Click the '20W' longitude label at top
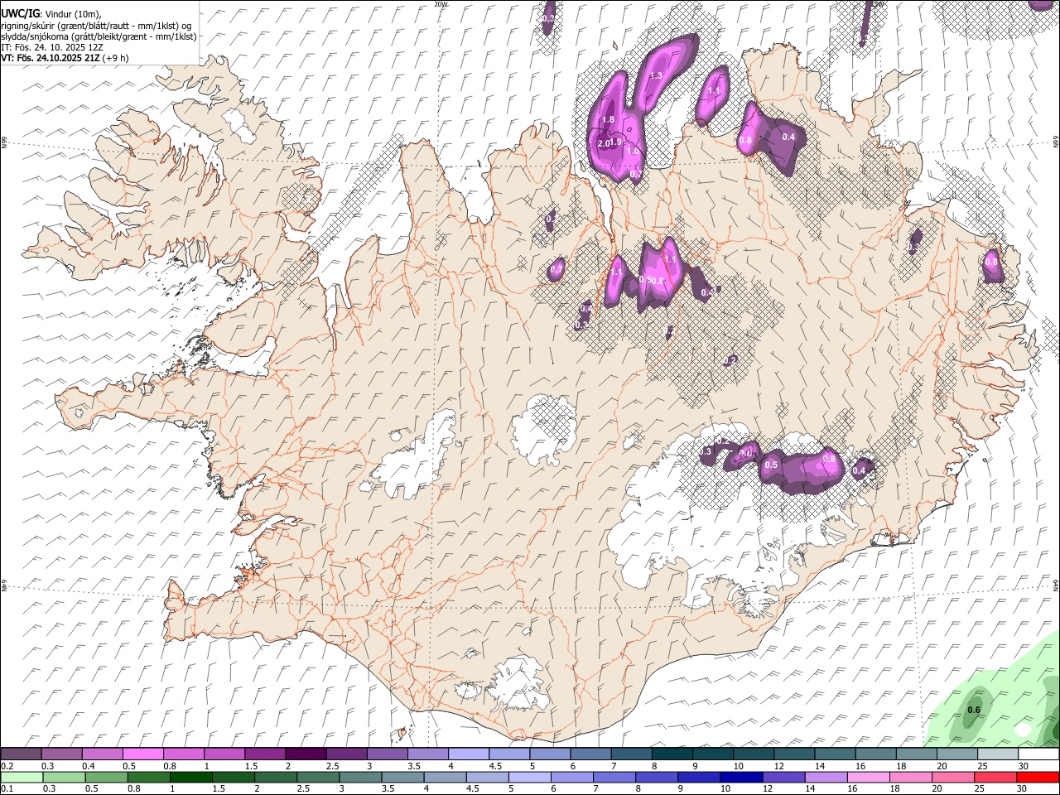The width and height of the screenshot is (1060, 795). (440, 4)
